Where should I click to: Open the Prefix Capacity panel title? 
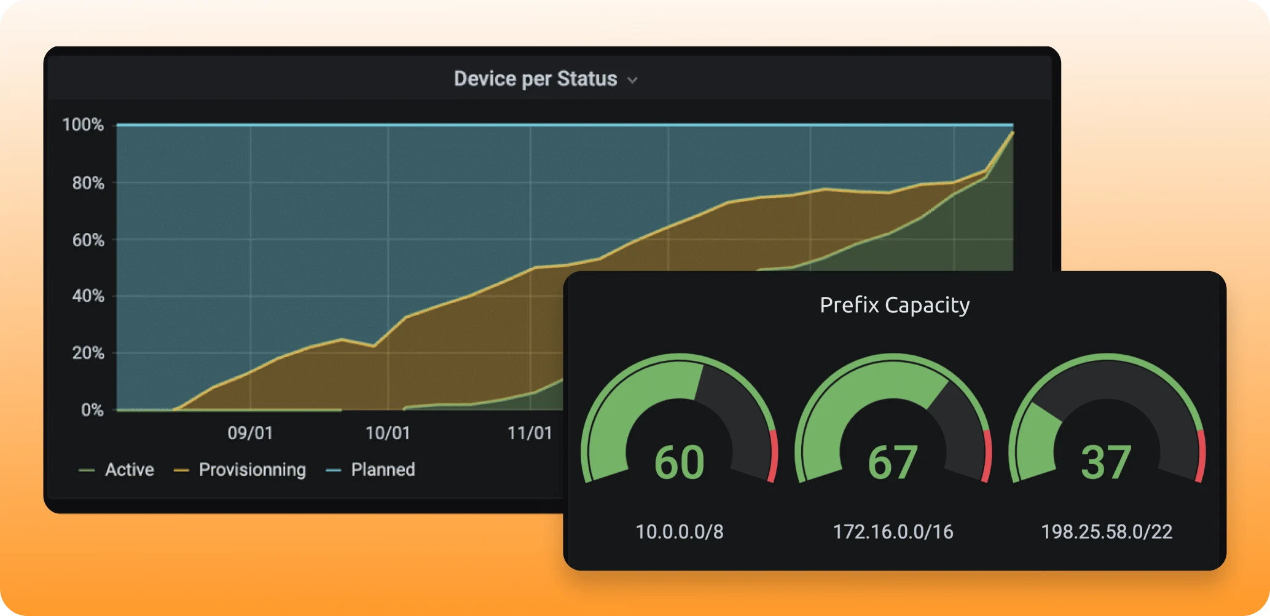click(x=893, y=304)
